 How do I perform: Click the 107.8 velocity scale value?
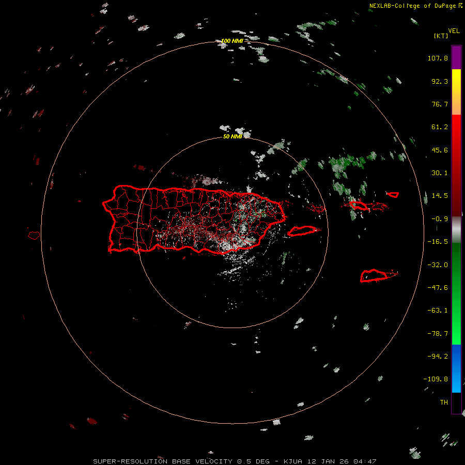pyautogui.click(x=438, y=58)
